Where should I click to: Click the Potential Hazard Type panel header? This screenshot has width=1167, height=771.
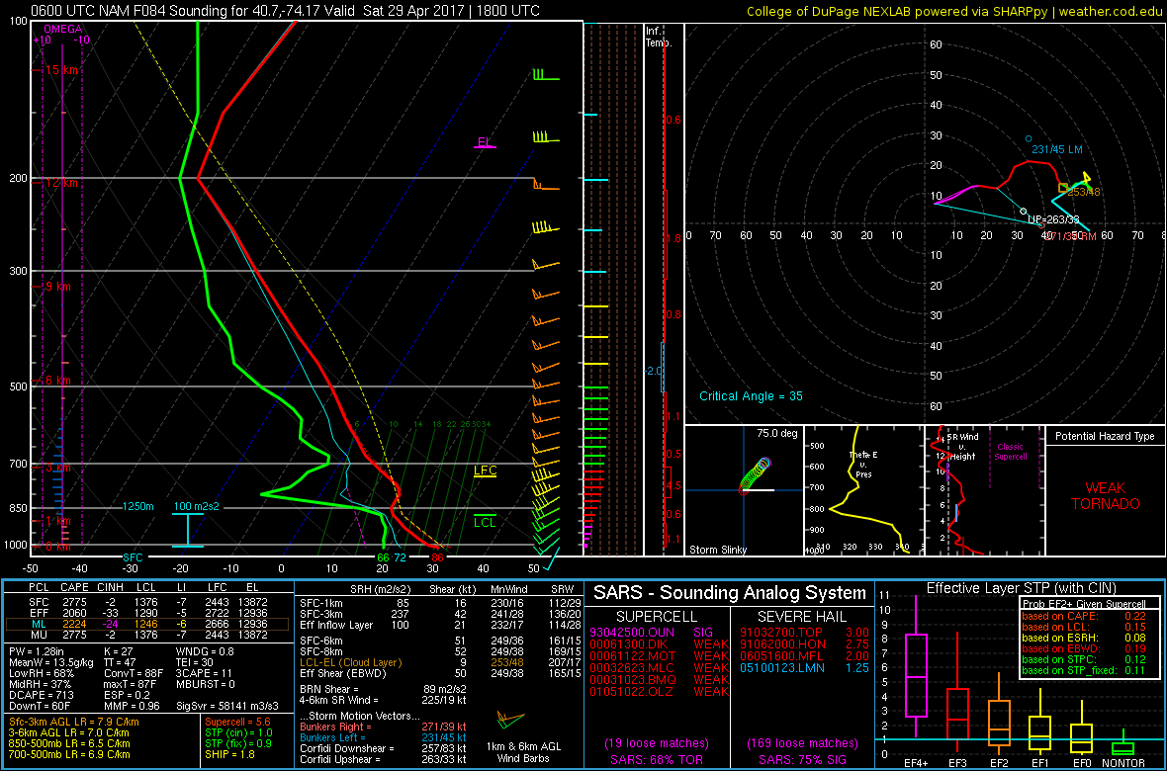(x=1104, y=436)
